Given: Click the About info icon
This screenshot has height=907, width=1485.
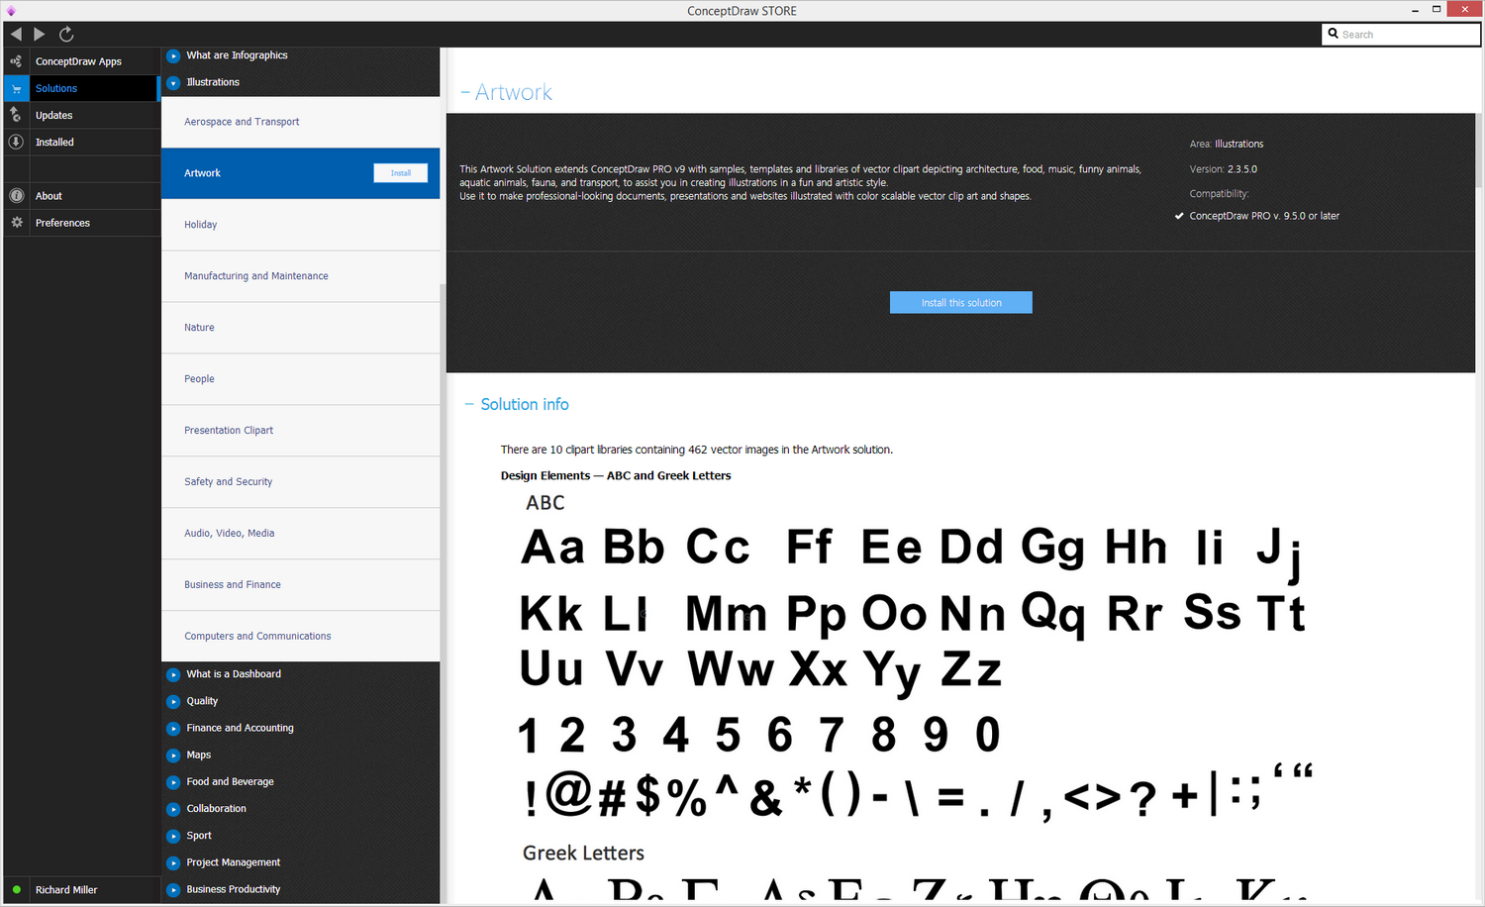Looking at the screenshot, I should tap(16, 196).
